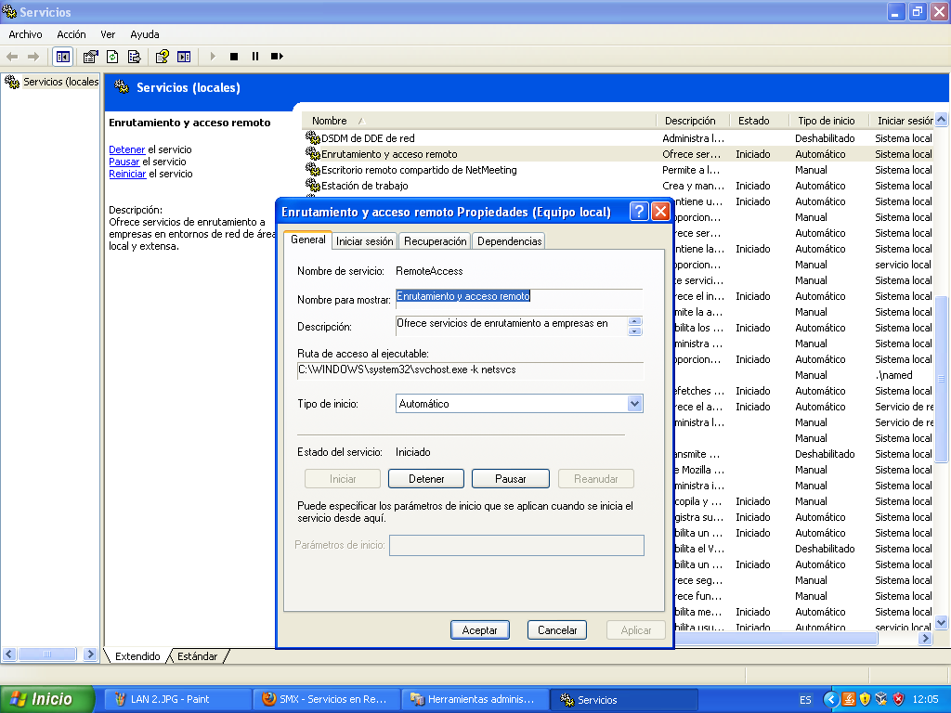
Task: Refresh the services list using toolbar icon
Action: (x=113, y=57)
